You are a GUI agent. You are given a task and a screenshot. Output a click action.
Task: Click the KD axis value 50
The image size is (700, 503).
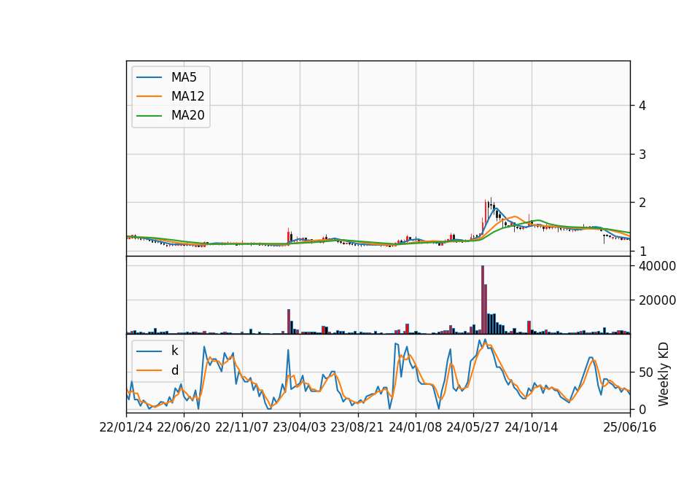646,373
